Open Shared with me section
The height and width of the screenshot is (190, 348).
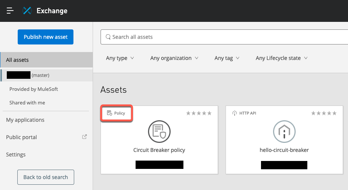27,103
